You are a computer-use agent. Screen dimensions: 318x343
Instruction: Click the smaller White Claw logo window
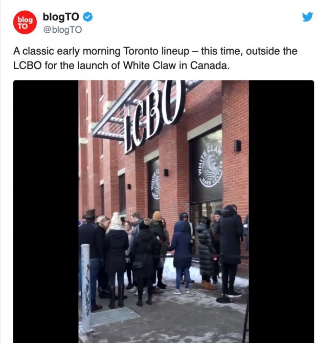pos(154,184)
